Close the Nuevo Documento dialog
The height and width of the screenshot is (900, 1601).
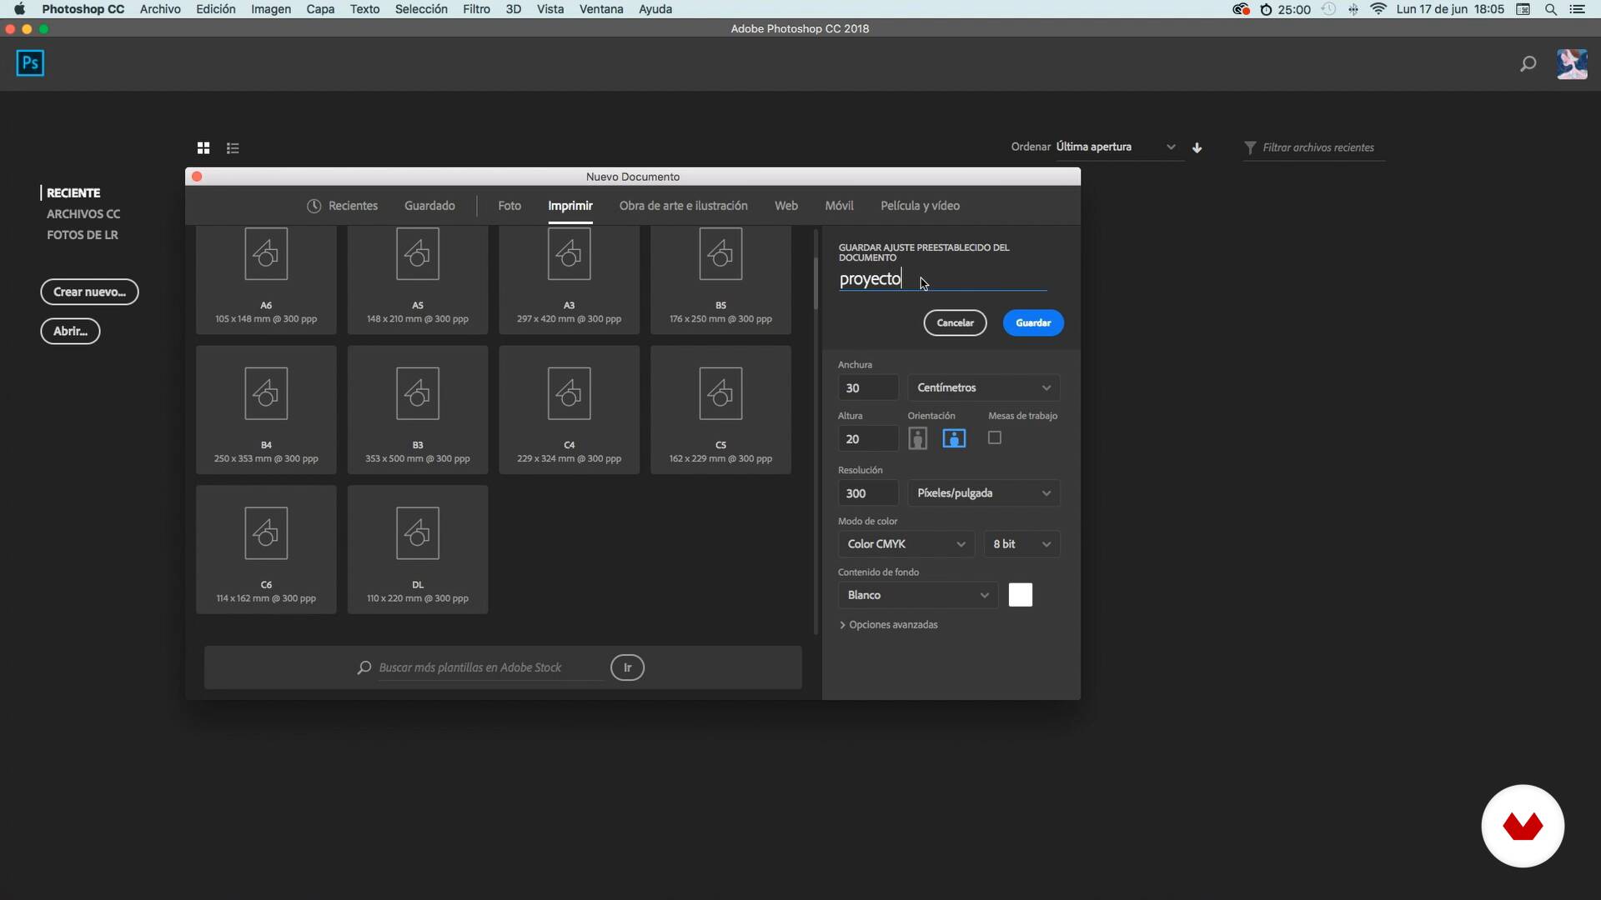point(197,177)
